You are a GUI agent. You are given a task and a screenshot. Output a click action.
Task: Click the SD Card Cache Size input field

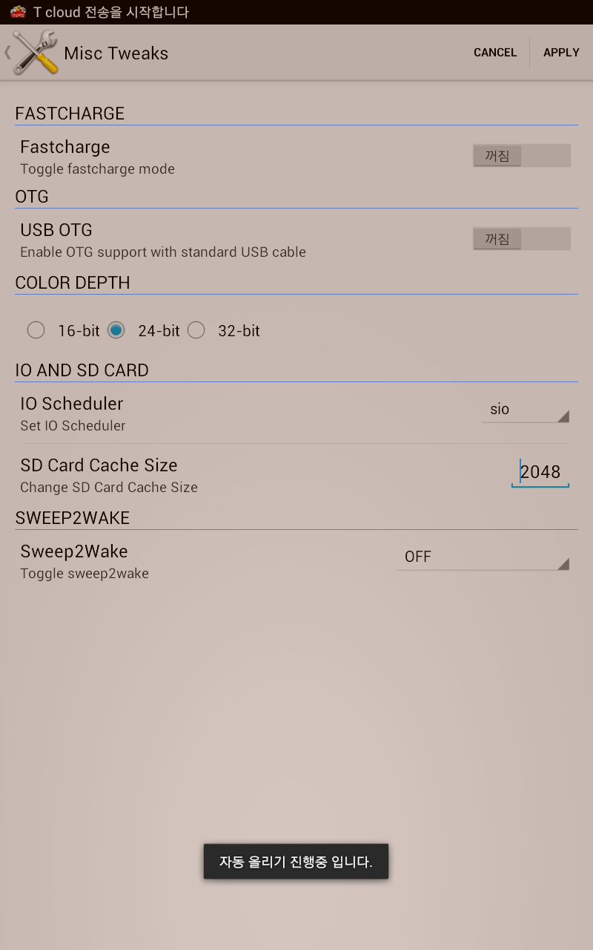[540, 472]
